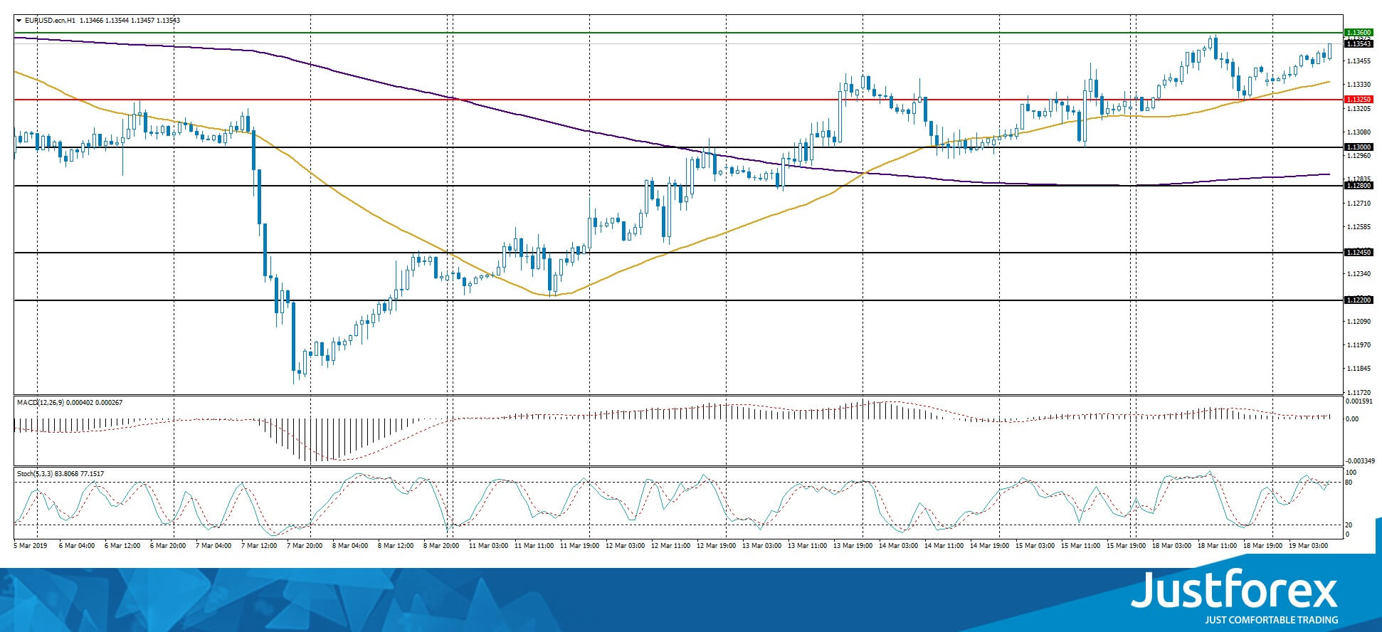Screen dimensions: 1382x632
Task: Click the 1.12585 price axis value
Action: [x=1359, y=227]
